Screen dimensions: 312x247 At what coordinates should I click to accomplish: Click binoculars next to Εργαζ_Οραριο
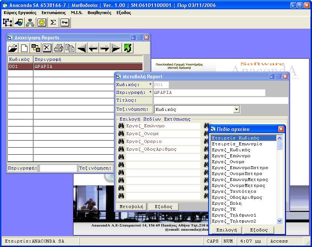pos(121,141)
